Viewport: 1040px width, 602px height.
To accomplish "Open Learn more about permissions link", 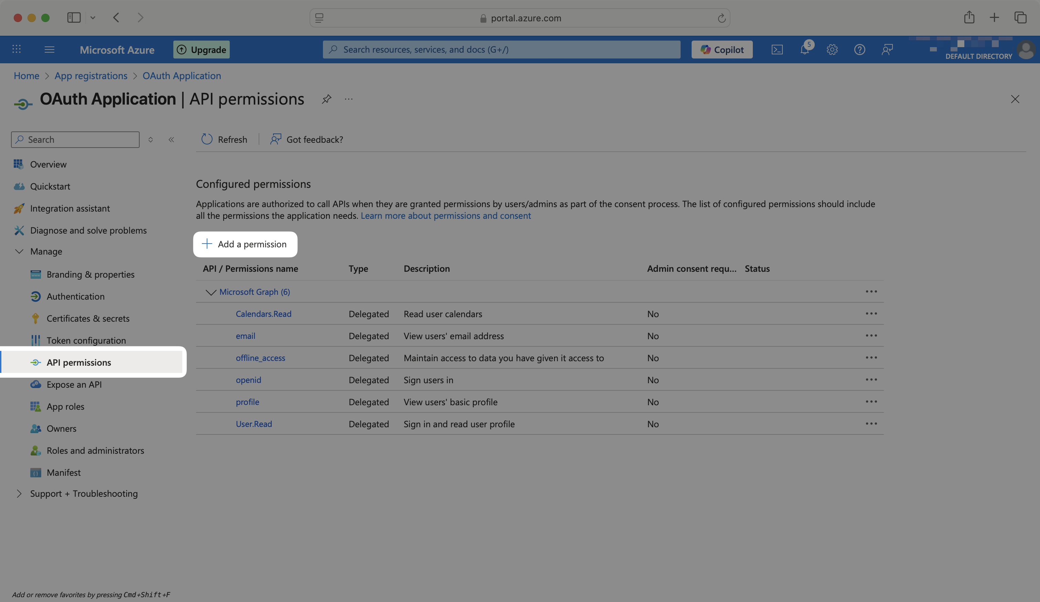I will [x=446, y=216].
